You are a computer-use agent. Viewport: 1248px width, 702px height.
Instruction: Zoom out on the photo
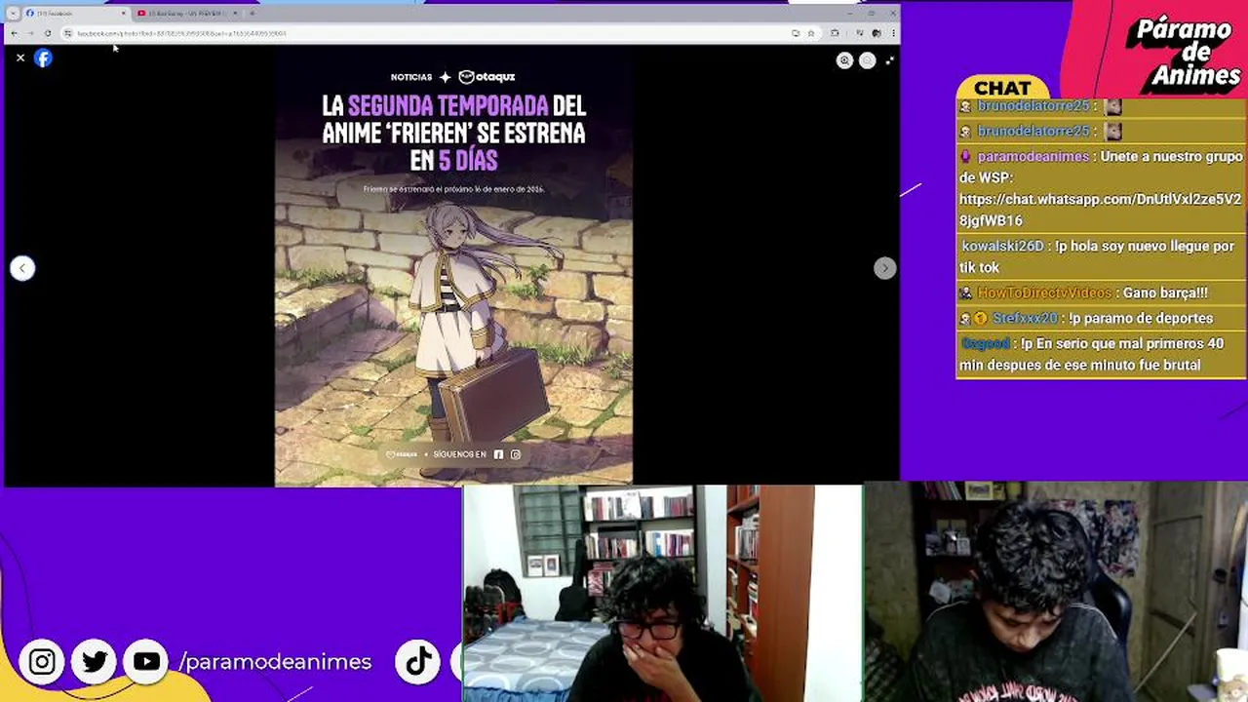coord(867,60)
